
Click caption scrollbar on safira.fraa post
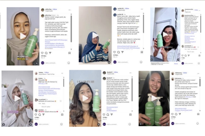click(x=71, y=29)
